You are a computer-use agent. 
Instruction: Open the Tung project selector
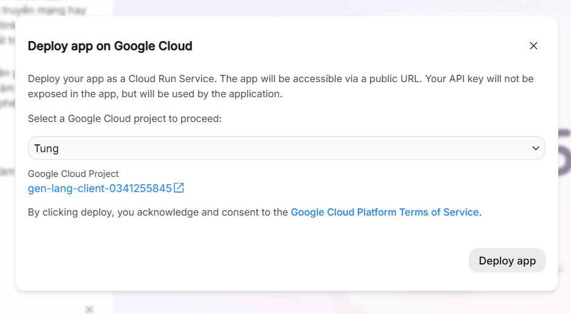tap(286, 148)
